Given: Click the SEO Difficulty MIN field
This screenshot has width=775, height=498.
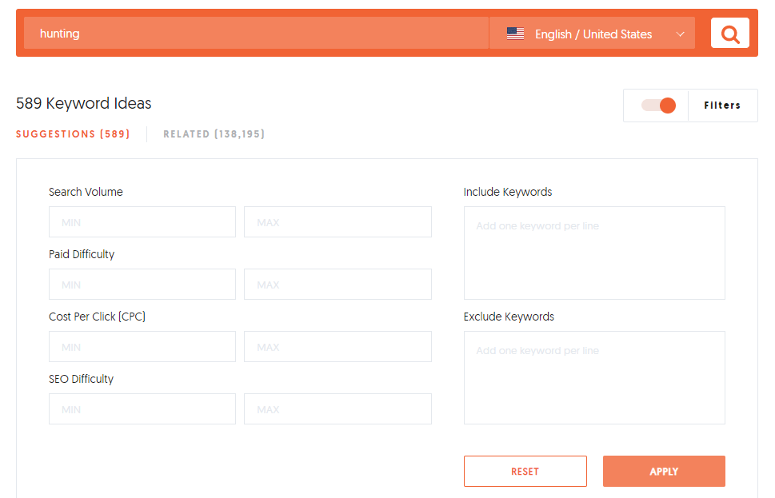Looking at the screenshot, I should (x=142, y=408).
